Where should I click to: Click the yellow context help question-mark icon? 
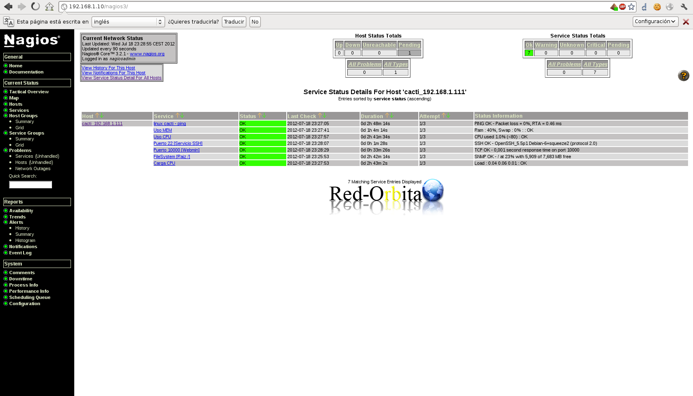pos(683,76)
